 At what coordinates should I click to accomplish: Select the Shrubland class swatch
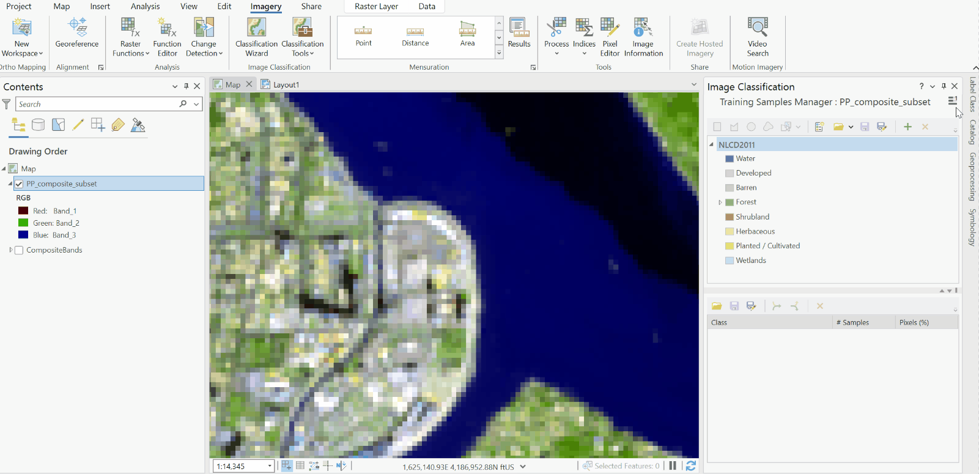coord(730,217)
